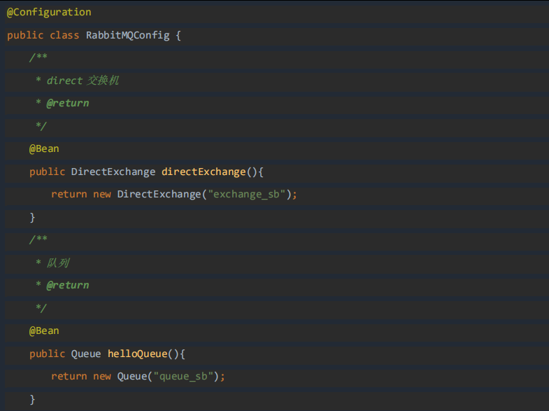Screen dimensions: 549x411
Task: Click the first @Bean annotation above directExchange
Action: pyautogui.click(x=44, y=149)
